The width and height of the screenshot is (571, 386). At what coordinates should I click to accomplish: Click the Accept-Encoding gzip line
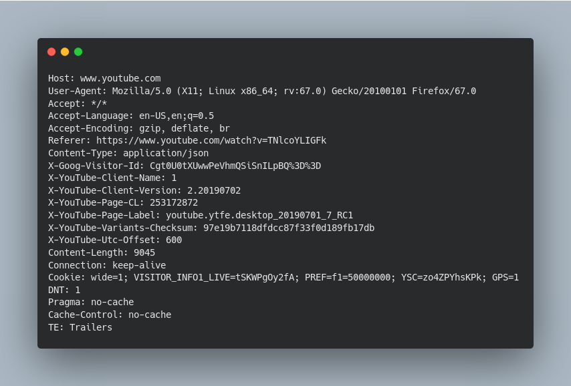coord(138,128)
